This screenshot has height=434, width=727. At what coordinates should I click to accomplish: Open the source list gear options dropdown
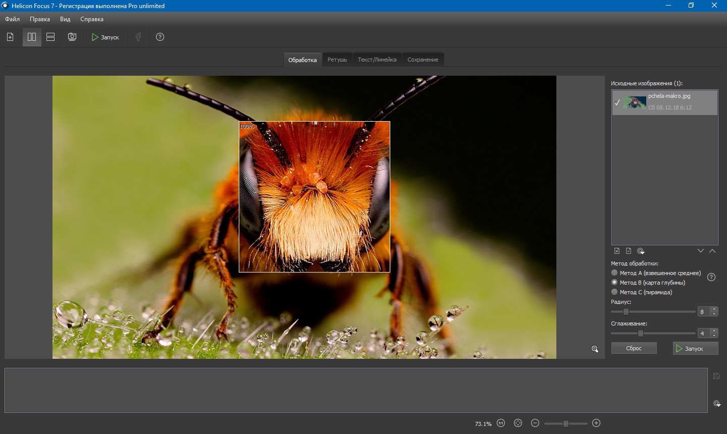(x=641, y=251)
